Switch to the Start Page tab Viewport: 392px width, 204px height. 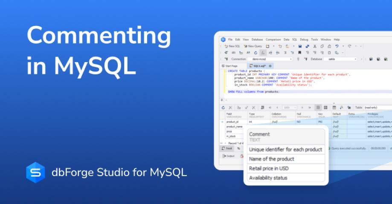[231, 66]
